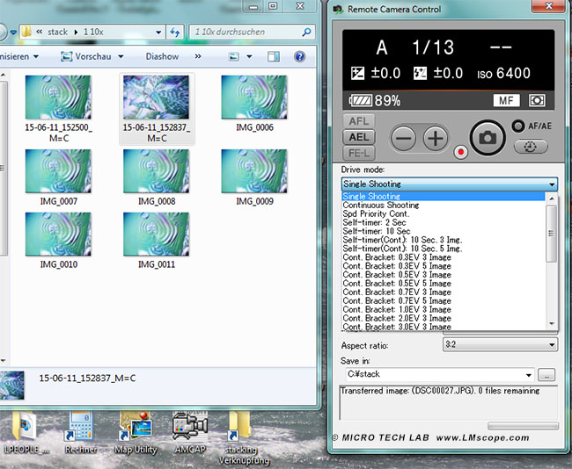Image resolution: width=572 pixels, height=469 pixels.
Task: Choose 'Continuous Shooting' drive mode option
Action: (381, 206)
